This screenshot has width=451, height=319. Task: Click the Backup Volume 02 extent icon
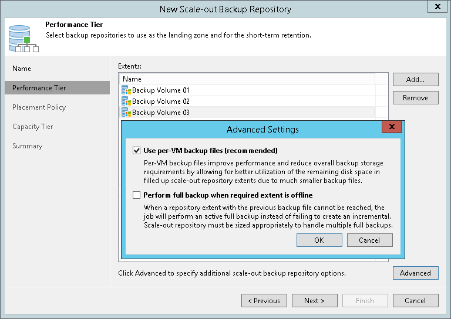[126, 101]
